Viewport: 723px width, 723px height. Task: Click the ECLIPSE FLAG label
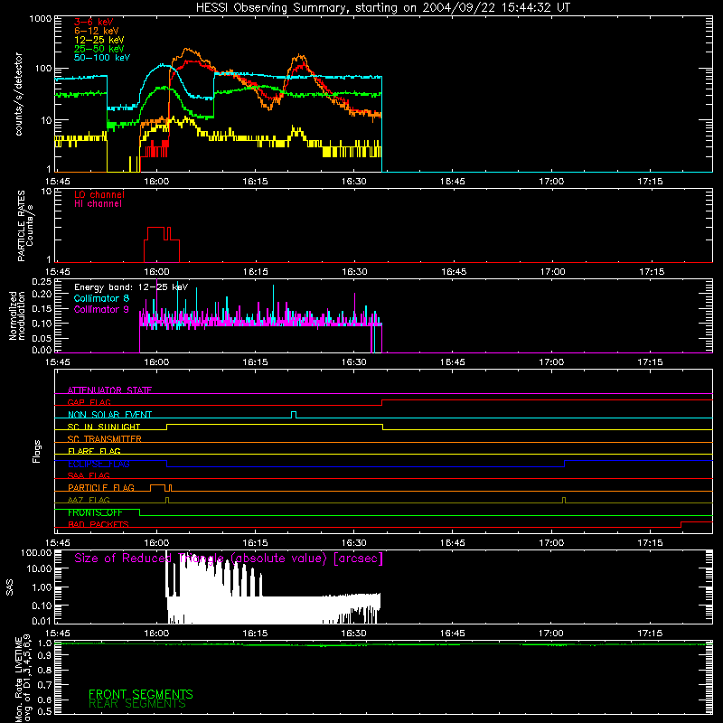[99, 464]
